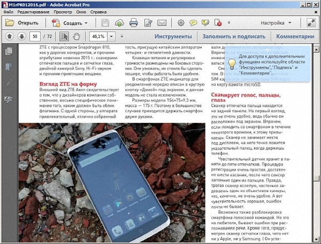The width and height of the screenshot is (321, 244).
Task: Close the document with menu-bar X
Action: pyautogui.click(x=316, y=12)
